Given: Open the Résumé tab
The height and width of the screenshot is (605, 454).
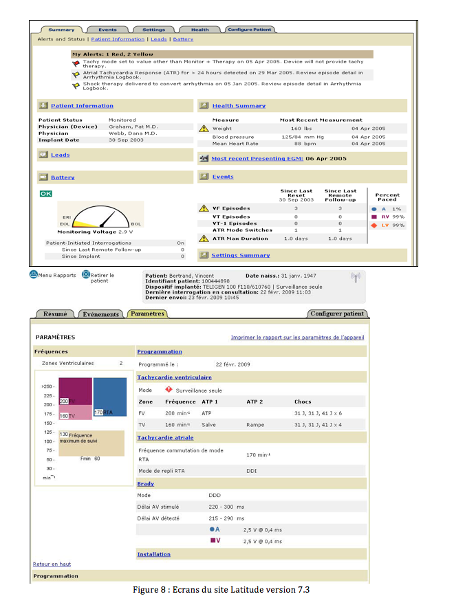Looking at the screenshot, I should (55, 314).
